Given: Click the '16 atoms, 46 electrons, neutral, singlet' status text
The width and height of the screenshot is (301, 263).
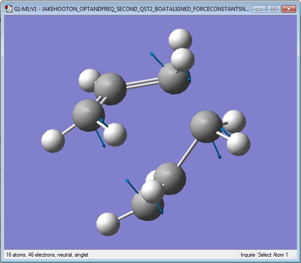Looking at the screenshot, I should (47, 255).
